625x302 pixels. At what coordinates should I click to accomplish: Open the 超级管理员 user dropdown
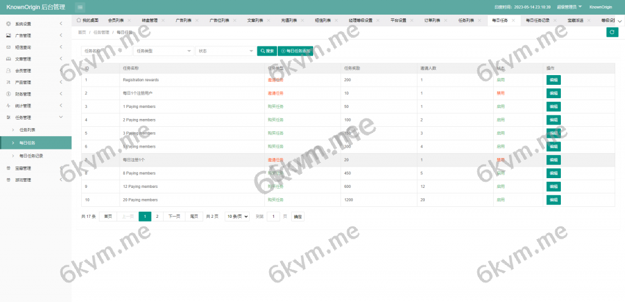click(569, 7)
